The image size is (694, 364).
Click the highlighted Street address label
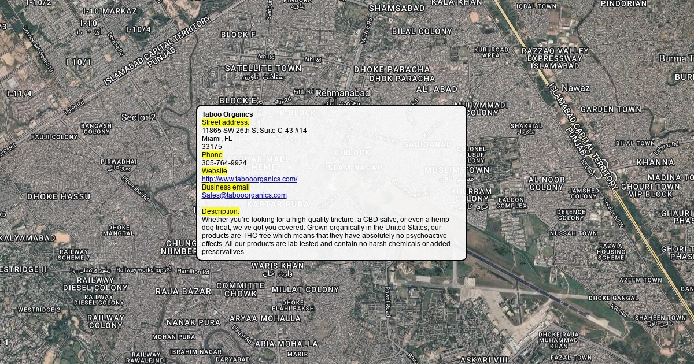[226, 122]
